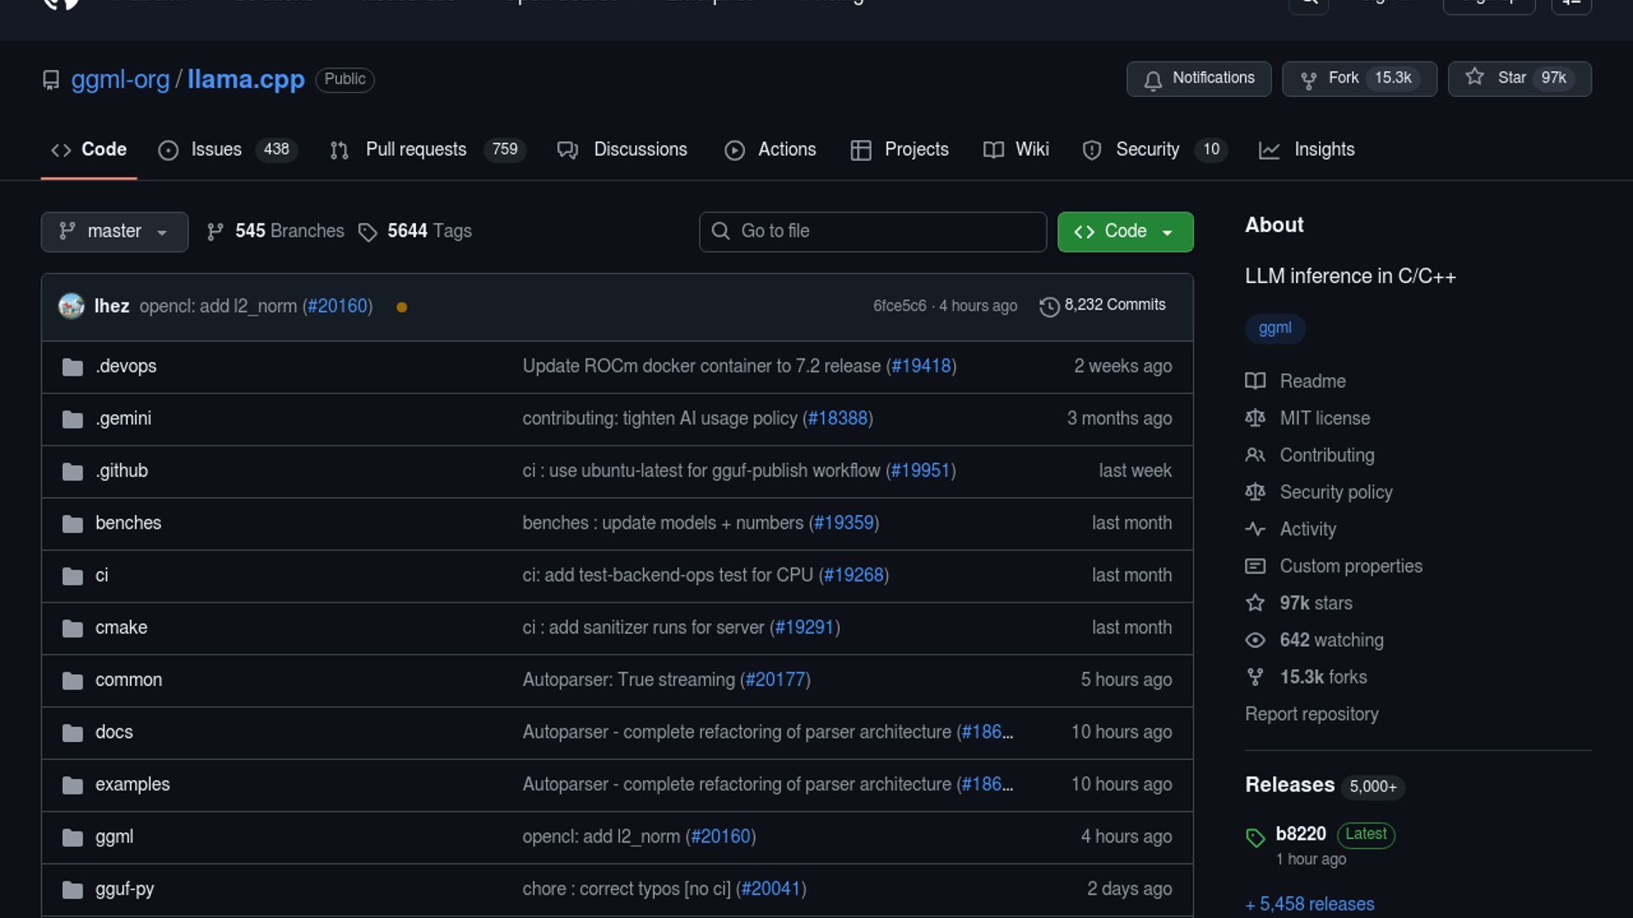
Task: Expand the green Code dropdown
Action: 1124,231
